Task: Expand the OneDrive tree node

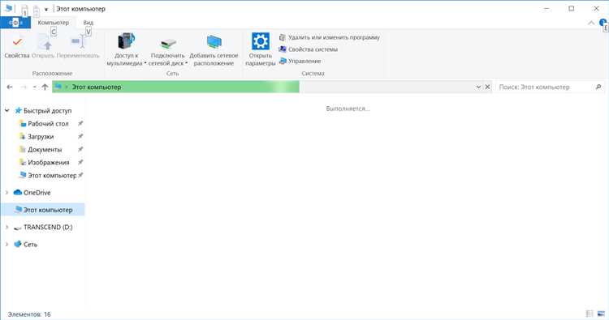Action: (7, 193)
